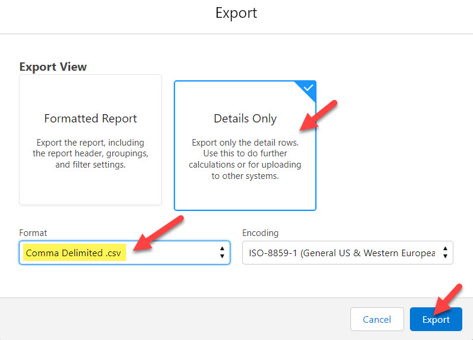This screenshot has width=473, height=340.
Task: Click the highlighted Comma Delimited .csv text
Action: [x=73, y=253]
